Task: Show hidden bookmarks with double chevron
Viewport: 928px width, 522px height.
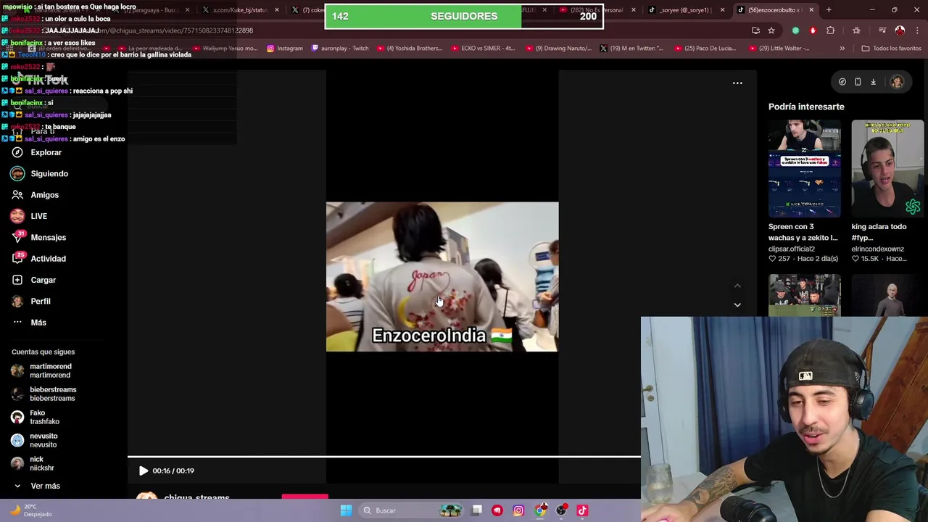Action: [x=842, y=49]
